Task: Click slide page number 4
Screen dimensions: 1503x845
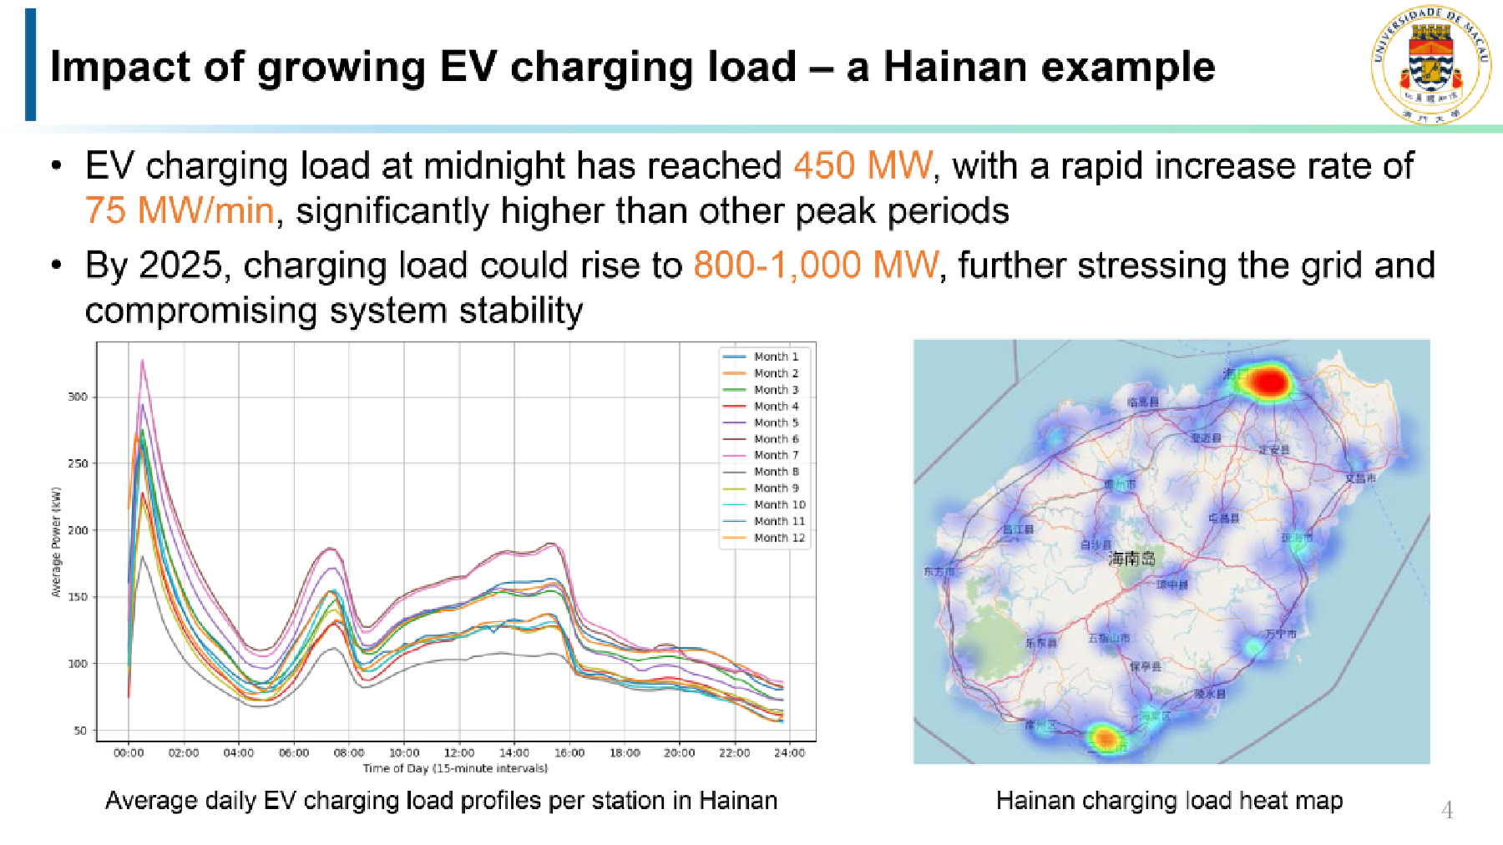Action: (x=1447, y=811)
